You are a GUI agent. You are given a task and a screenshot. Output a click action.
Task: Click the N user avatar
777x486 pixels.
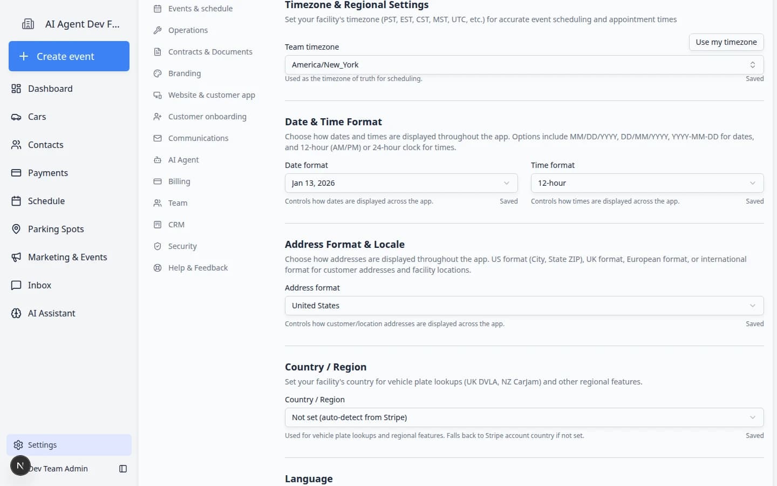pyautogui.click(x=20, y=465)
